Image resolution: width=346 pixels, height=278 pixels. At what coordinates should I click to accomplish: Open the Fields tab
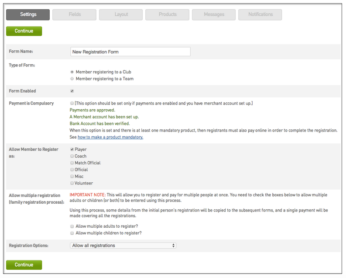pyautogui.click(x=74, y=14)
